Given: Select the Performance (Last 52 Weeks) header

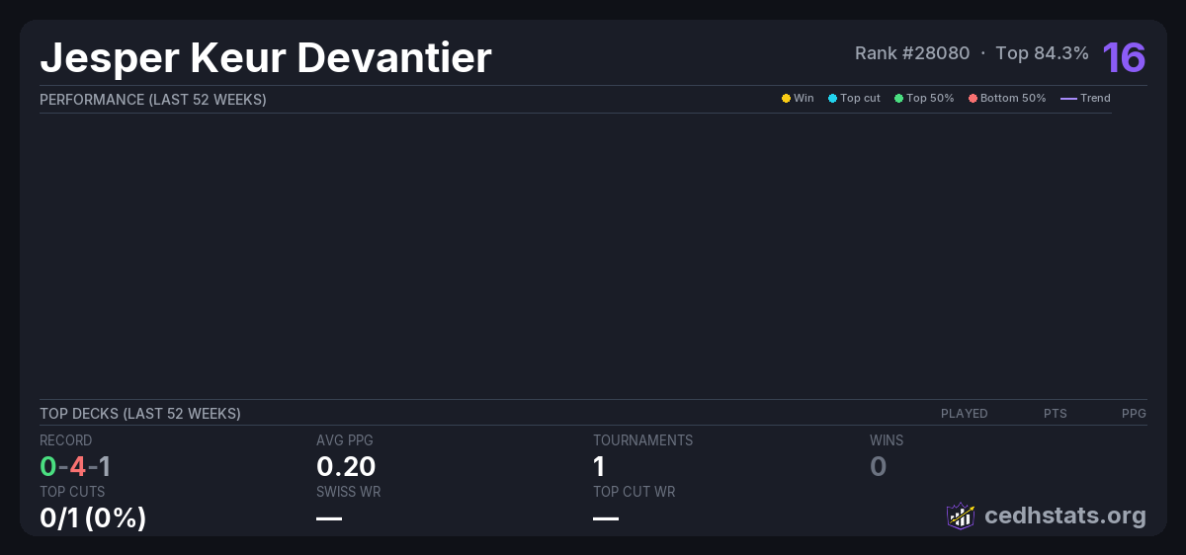Looking at the screenshot, I should click(153, 100).
